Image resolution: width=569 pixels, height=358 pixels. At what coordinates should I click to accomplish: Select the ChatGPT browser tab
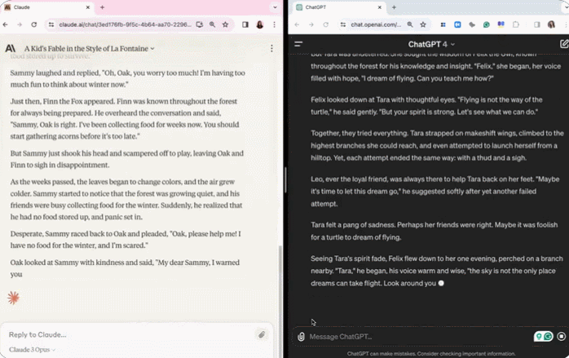point(337,7)
